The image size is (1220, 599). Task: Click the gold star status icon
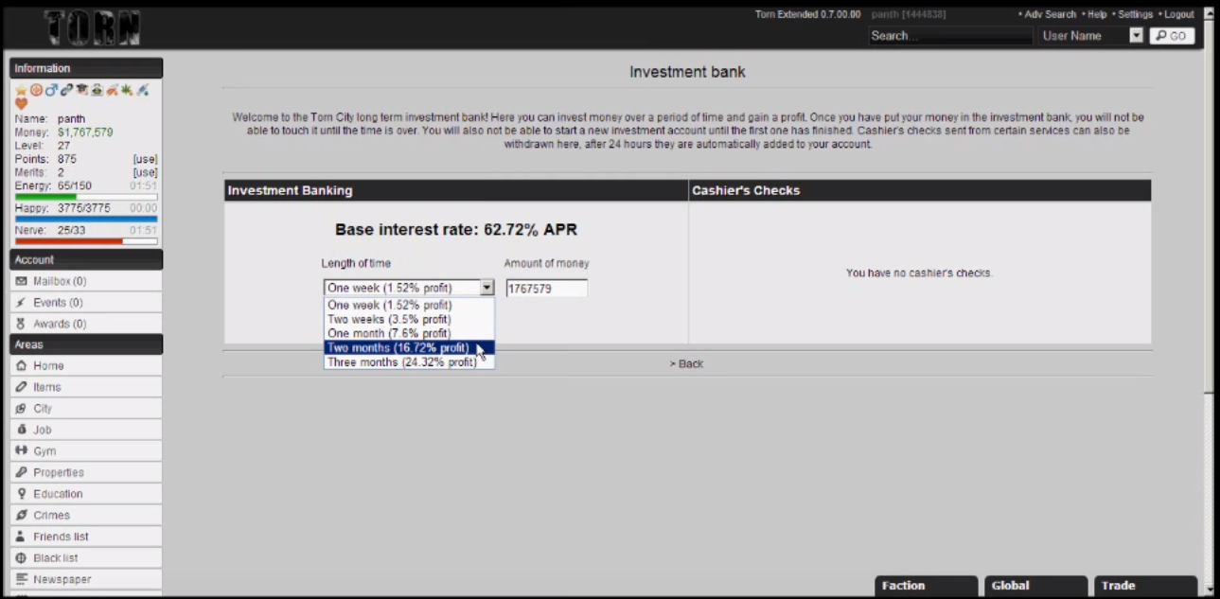21,90
